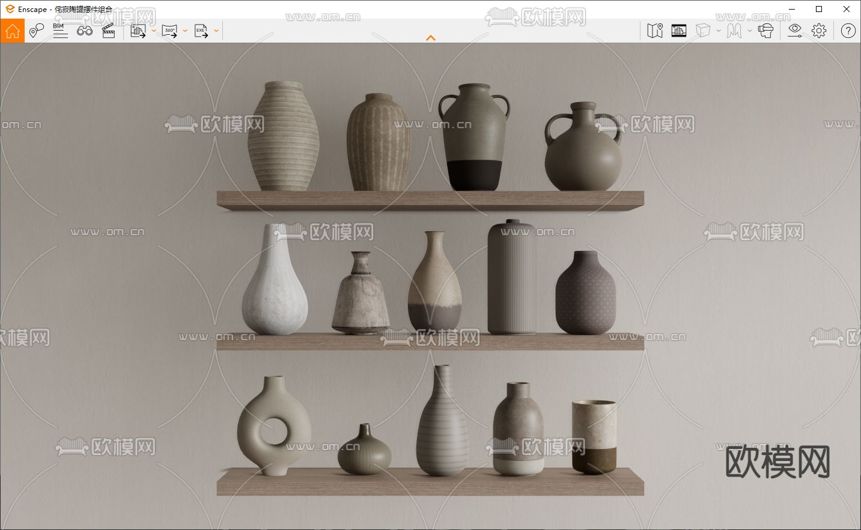
Task: Click the wings navigation mode icon
Action: [734, 31]
